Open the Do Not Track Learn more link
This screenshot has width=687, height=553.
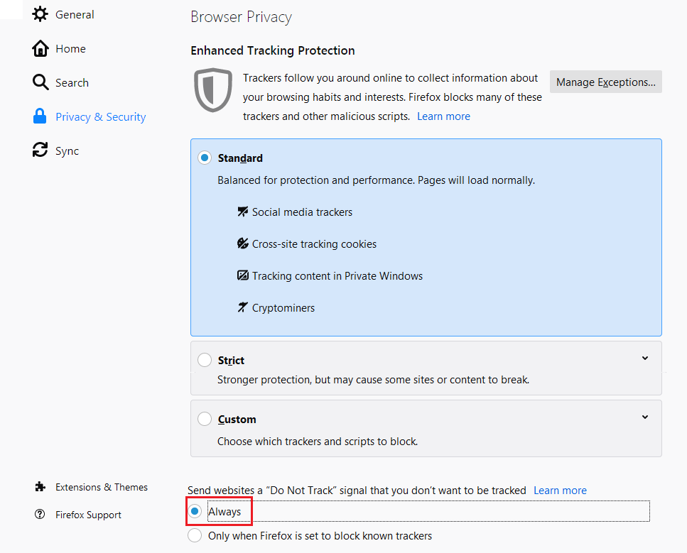point(560,490)
